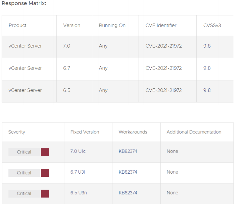Viewport: 236px width, 207px height.
Task: Click the 9.8 CVSSv3 score for version 7.0
Action: click(x=207, y=46)
